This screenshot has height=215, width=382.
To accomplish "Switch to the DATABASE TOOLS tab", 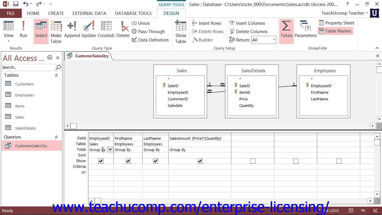I will tap(133, 13).
